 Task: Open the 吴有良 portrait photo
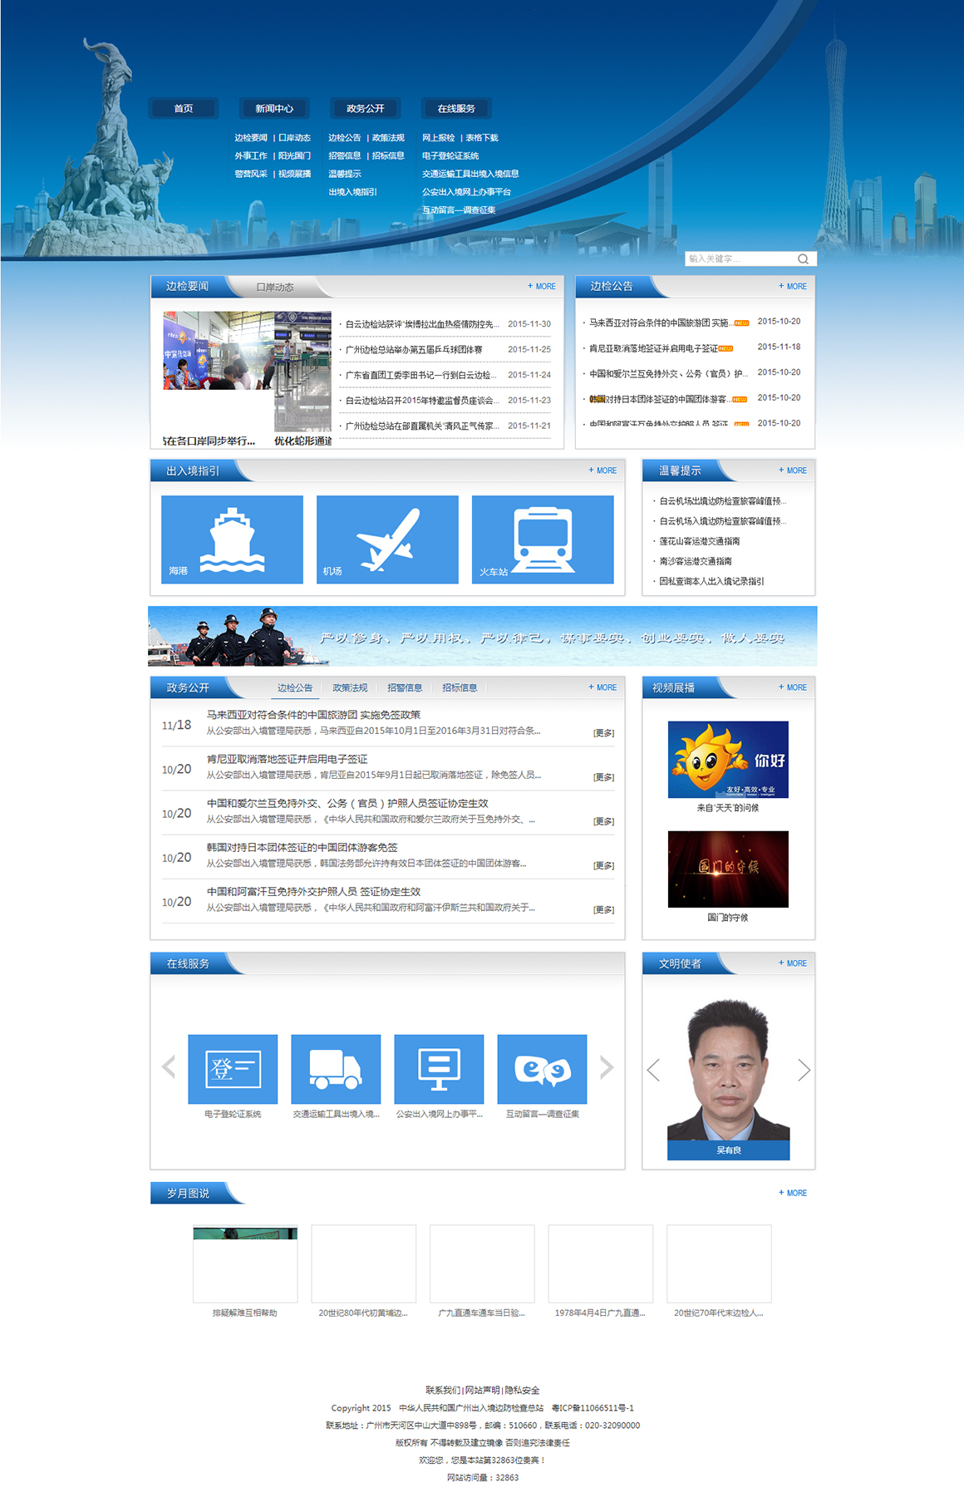pyautogui.click(x=728, y=1070)
